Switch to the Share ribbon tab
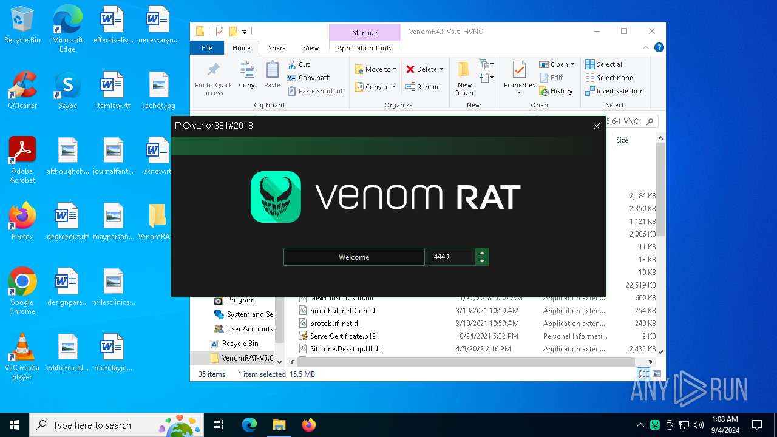The height and width of the screenshot is (437, 777). (277, 48)
